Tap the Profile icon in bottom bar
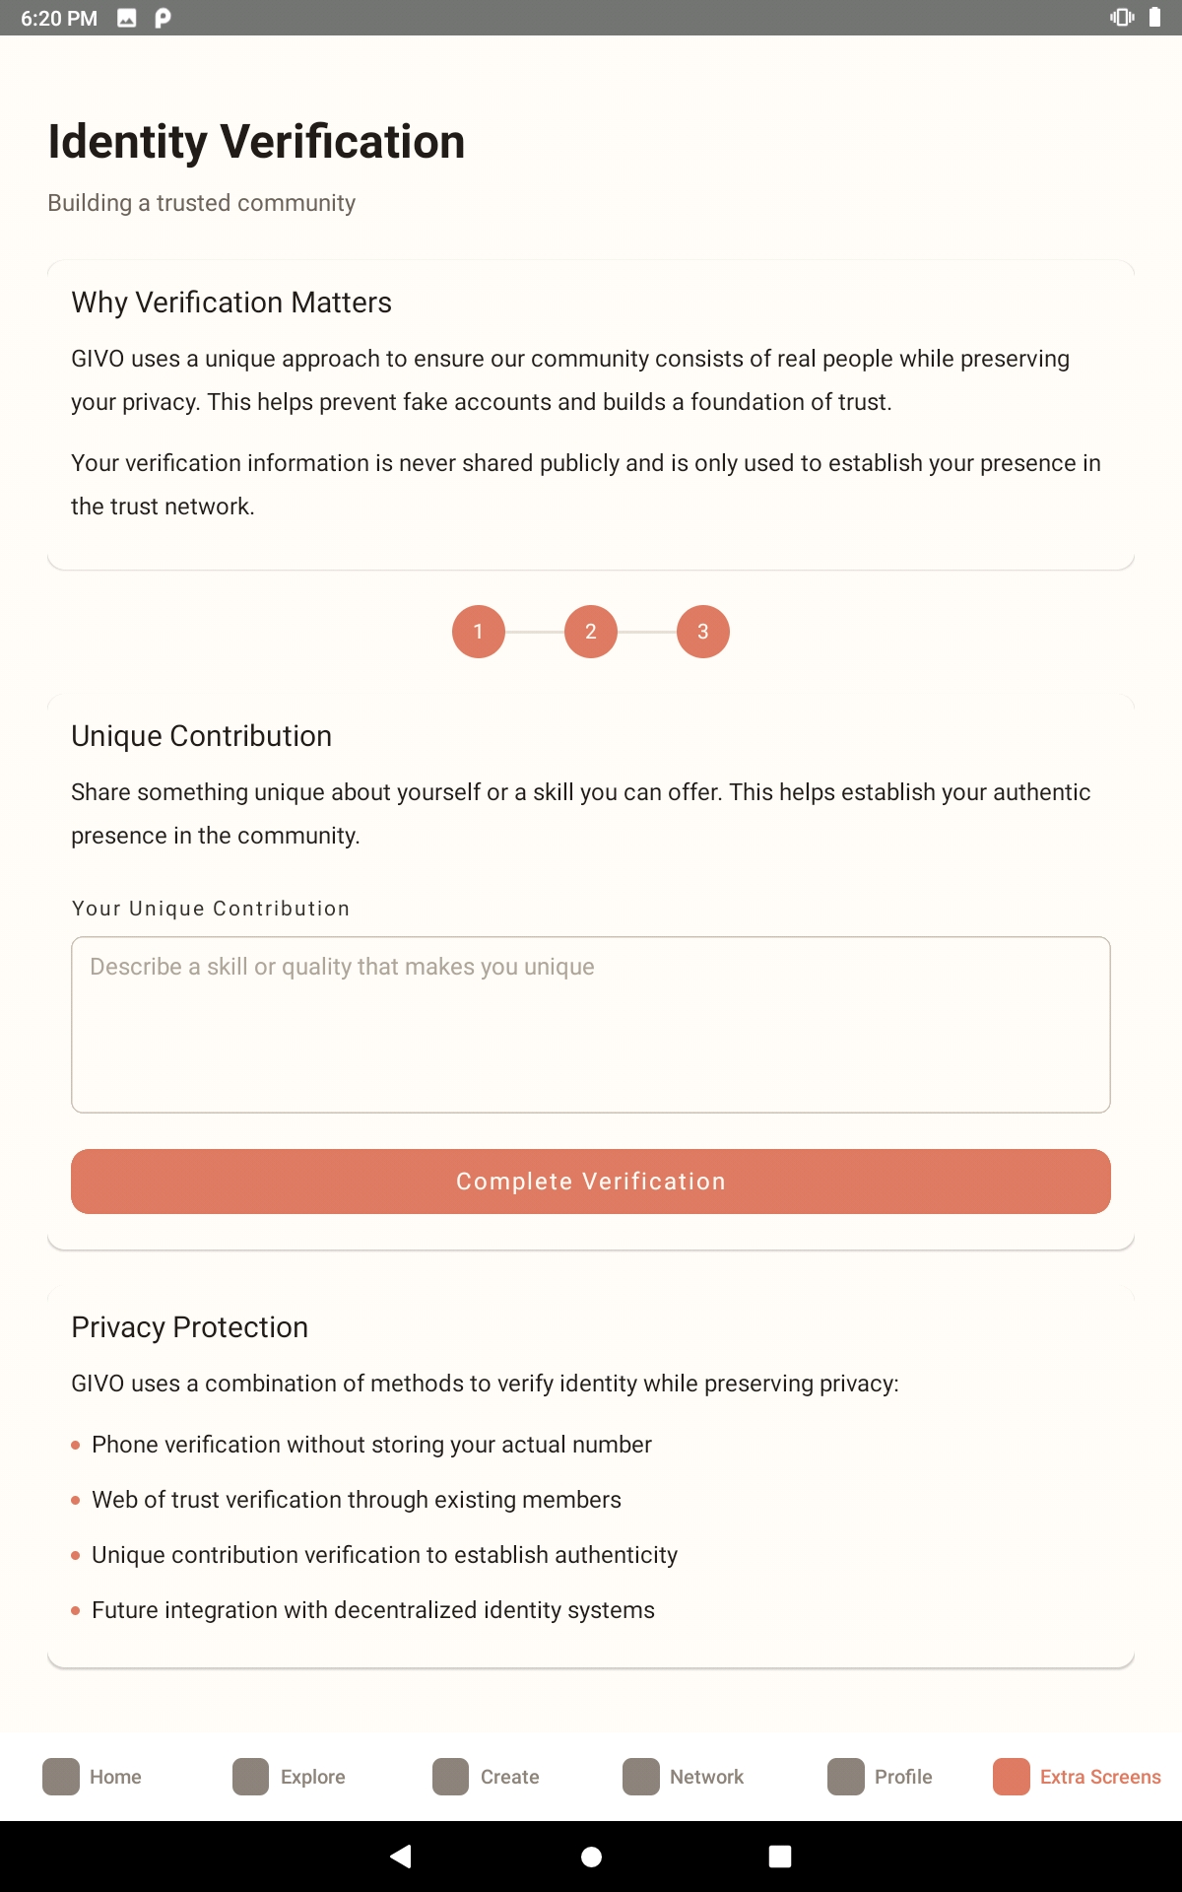 [845, 1777]
